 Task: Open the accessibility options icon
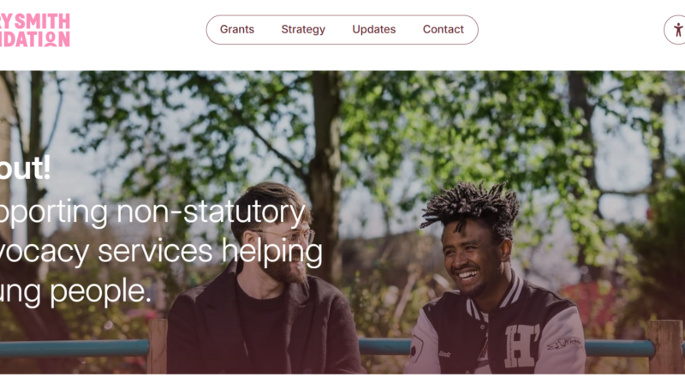676,30
